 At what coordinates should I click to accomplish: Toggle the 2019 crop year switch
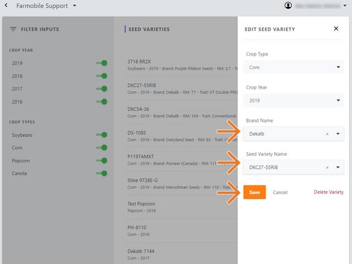tap(102, 63)
